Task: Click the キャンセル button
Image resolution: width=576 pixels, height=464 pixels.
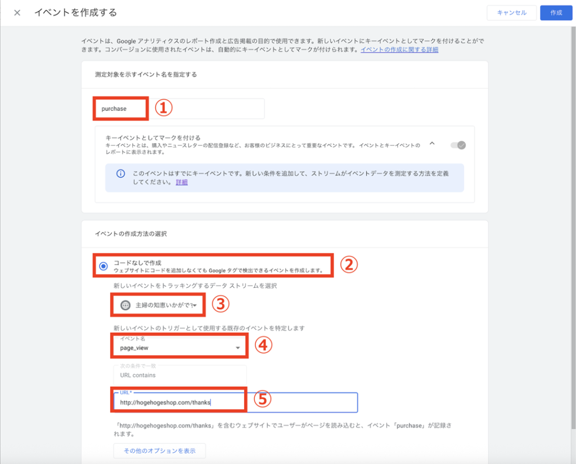Action: (511, 12)
